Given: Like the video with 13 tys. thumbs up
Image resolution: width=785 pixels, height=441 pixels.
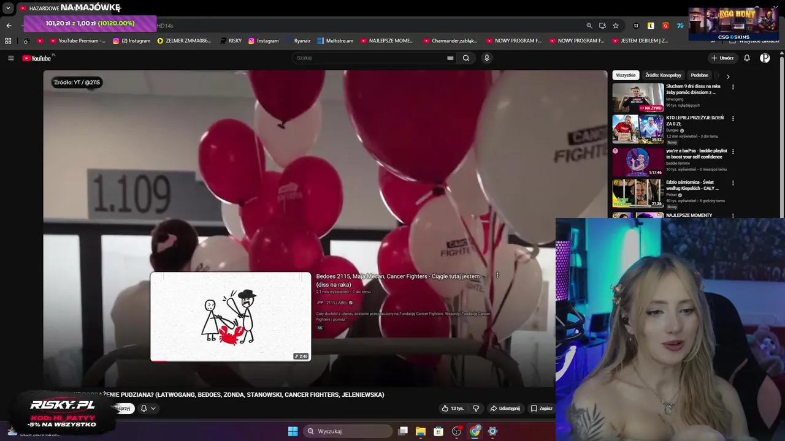Looking at the screenshot, I should coord(453,409).
